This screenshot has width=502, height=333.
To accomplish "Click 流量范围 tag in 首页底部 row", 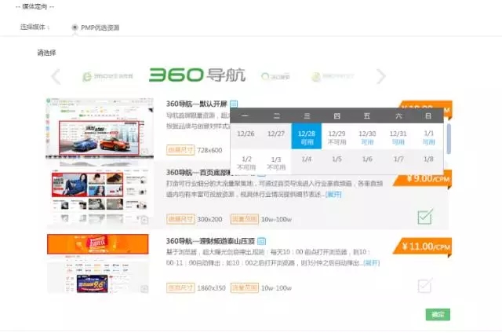I will pyautogui.click(x=245, y=219).
